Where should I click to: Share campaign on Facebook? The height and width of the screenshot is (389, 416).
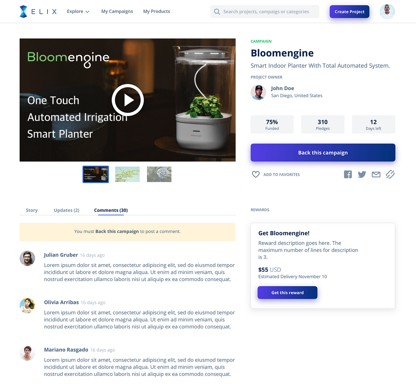tap(348, 174)
